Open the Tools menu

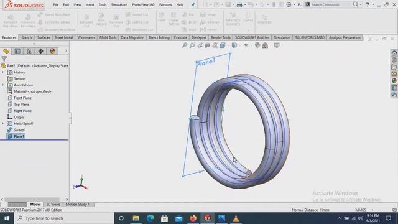point(103,4)
